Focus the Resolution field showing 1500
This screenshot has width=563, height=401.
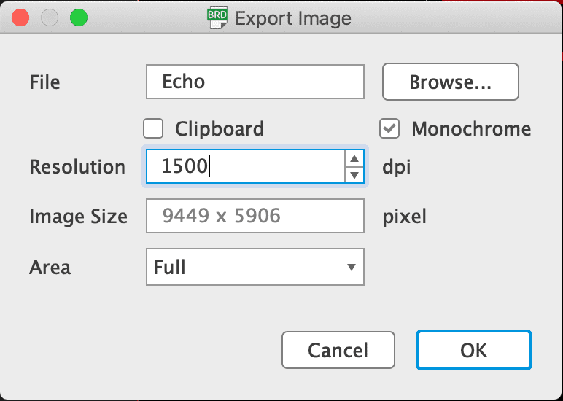pos(244,167)
